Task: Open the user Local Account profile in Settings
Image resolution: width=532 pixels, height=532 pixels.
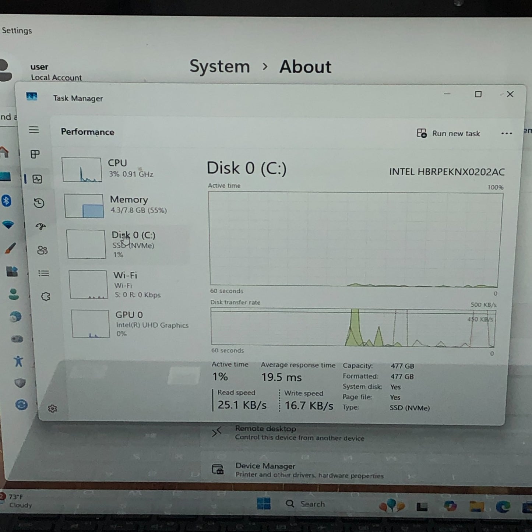Action: [40, 71]
